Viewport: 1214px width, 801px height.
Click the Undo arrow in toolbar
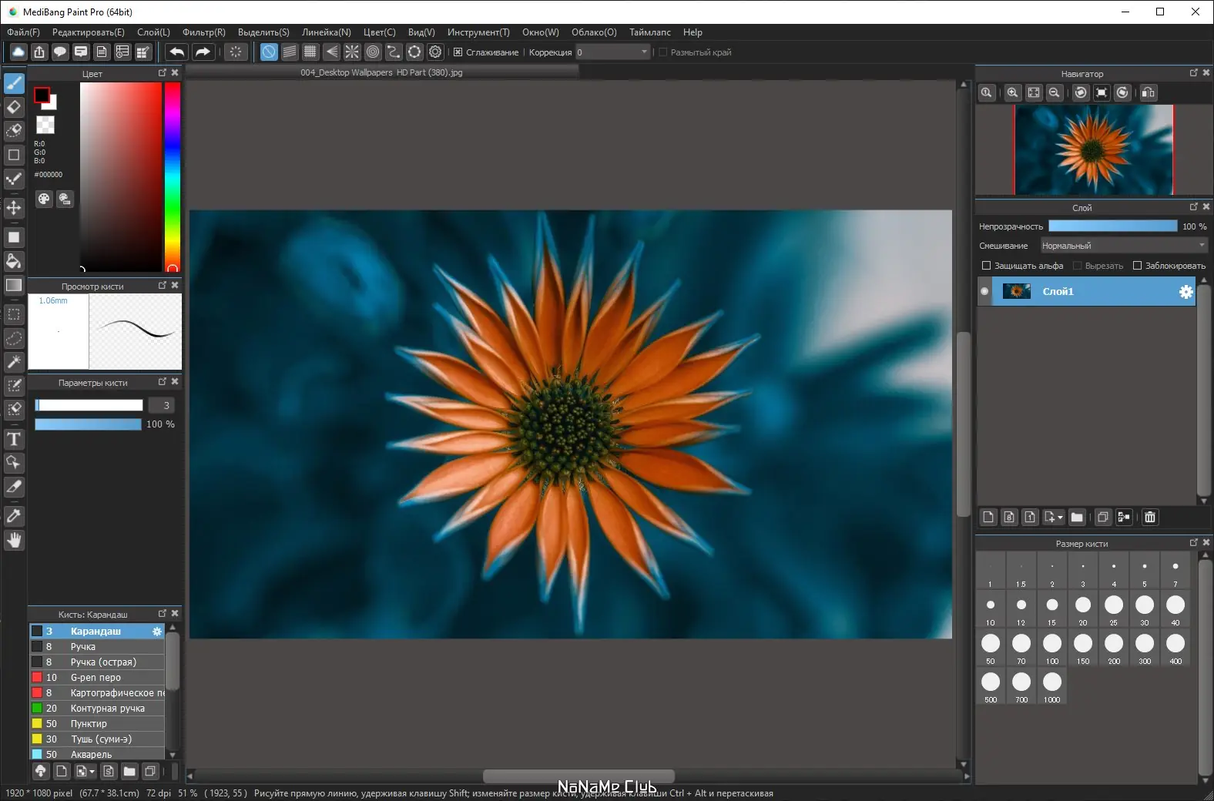click(x=176, y=52)
